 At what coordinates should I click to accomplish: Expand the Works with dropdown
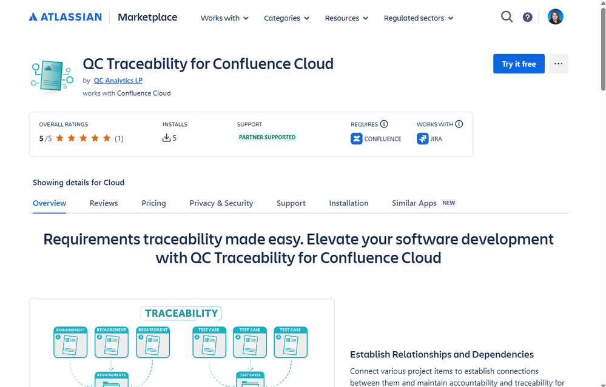click(224, 18)
